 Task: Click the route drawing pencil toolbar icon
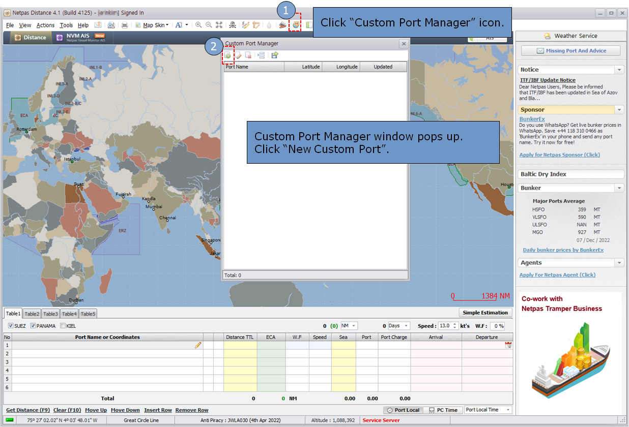[245, 25]
